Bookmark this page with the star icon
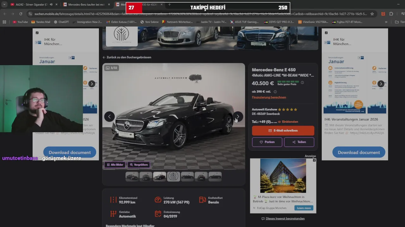405x227 pixels. coord(372,14)
